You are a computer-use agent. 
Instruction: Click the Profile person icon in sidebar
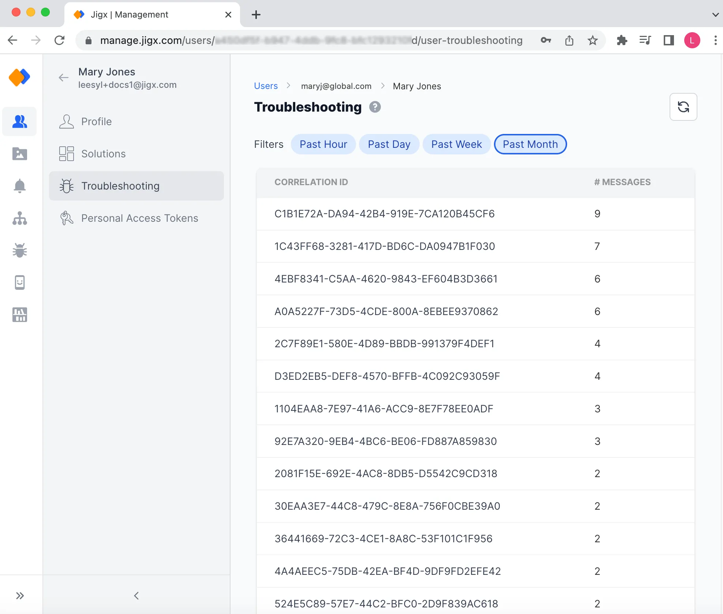66,121
